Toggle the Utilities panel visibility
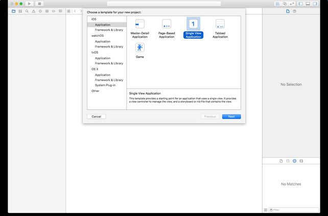 [315, 4]
